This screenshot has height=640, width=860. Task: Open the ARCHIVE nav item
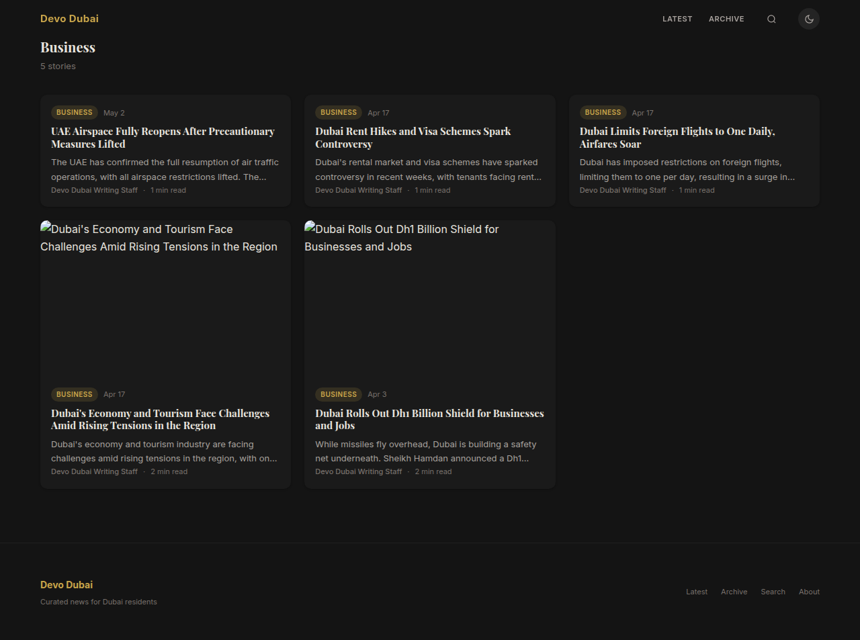click(726, 19)
